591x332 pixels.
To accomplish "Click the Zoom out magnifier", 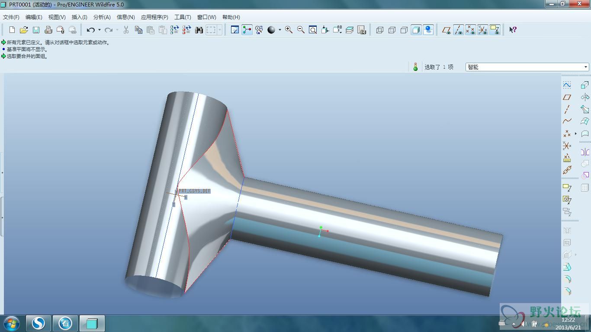I will point(301,30).
